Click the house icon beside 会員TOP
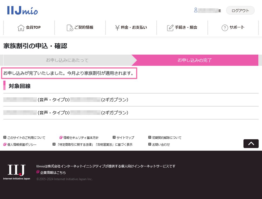The width and height of the screenshot is (262, 199). [21, 28]
